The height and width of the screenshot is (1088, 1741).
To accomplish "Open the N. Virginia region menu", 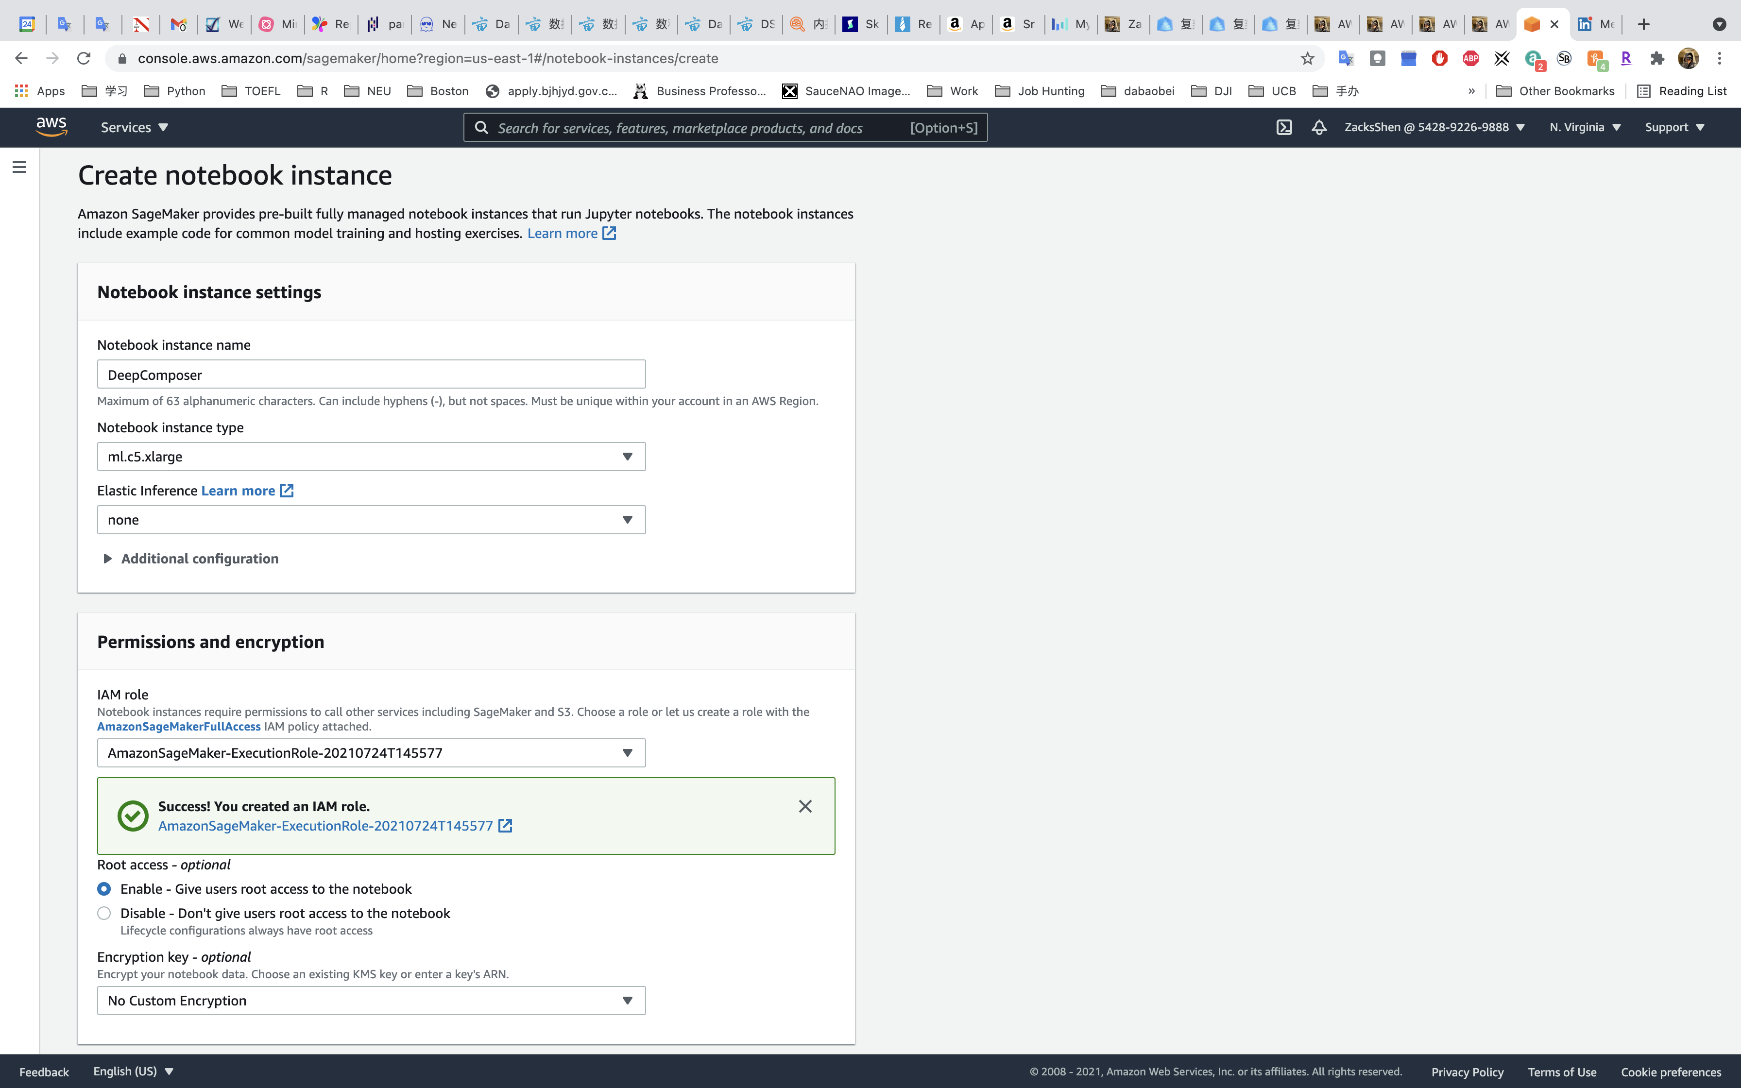I will (x=1585, y=127).
